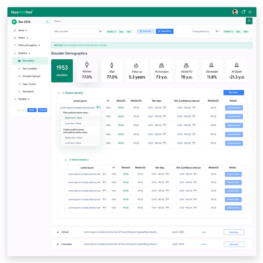263x263 pixels.
Task: Click the green search icon button
Action: click(249, 21)
